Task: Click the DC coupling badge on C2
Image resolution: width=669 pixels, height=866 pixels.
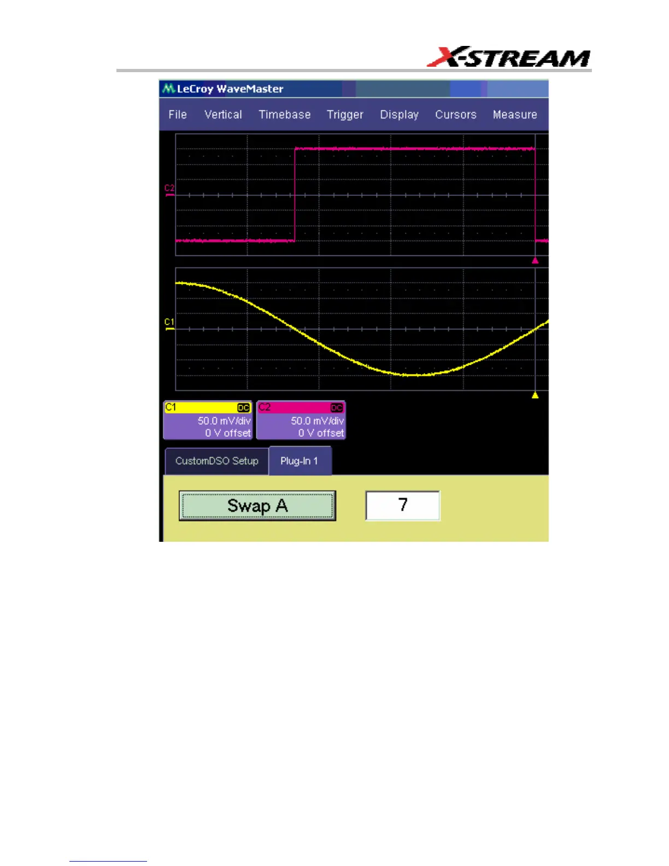Action: coord(337,408)
